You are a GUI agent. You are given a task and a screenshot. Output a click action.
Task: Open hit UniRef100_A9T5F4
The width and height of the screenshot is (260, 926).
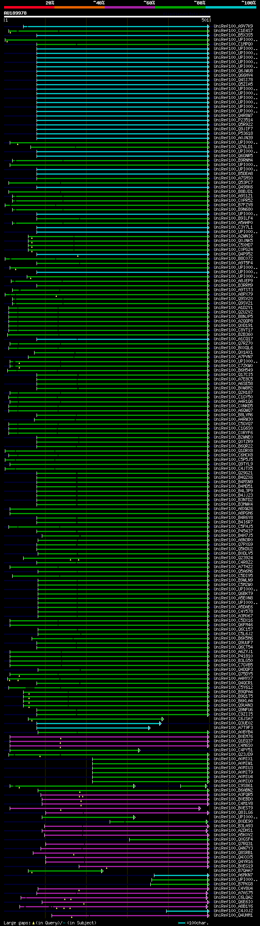click(233, 263)
